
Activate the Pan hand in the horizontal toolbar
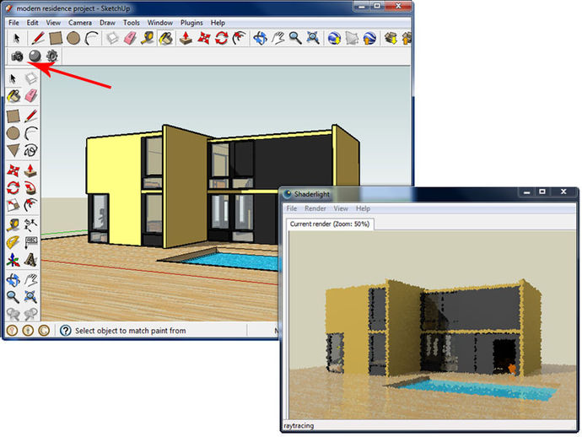278,38
